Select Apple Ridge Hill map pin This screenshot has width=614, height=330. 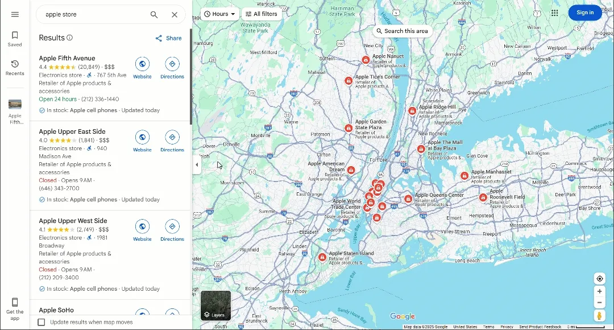tap(412, 111)
